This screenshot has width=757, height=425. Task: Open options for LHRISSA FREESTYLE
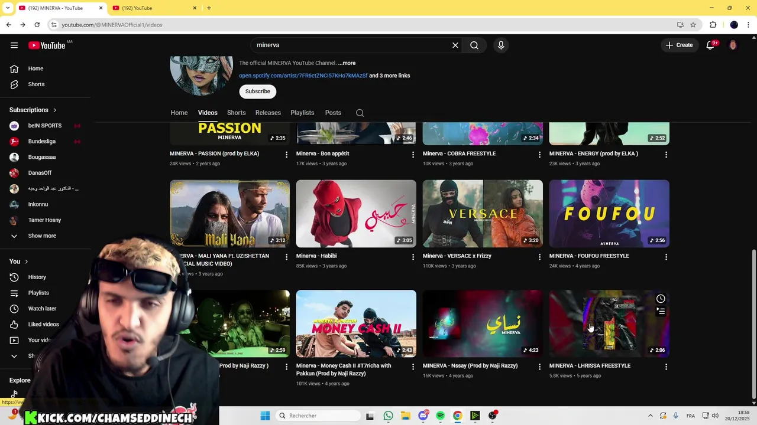pyautogui.click(x=666, y=367)
